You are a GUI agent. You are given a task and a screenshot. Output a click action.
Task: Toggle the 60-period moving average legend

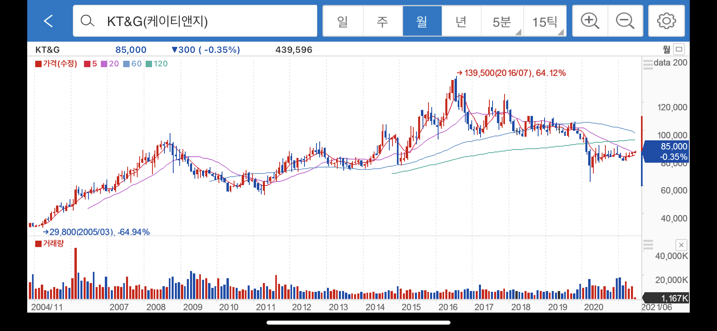(133, 64)
